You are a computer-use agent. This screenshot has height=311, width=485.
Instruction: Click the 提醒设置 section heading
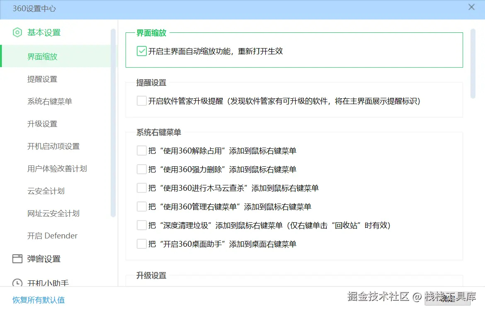point(151,83)
